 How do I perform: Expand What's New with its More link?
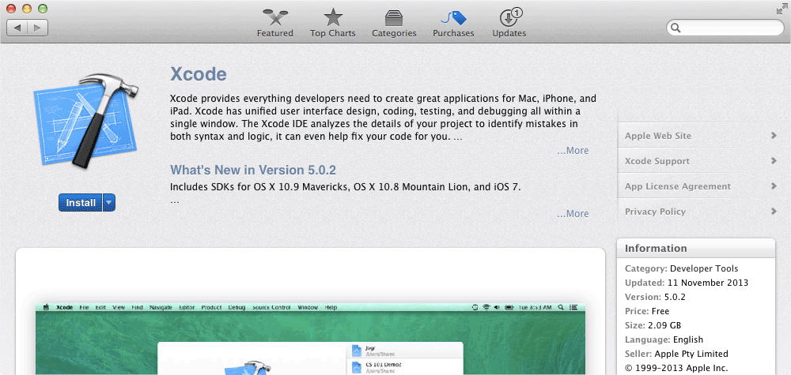(x=573, y=214)
